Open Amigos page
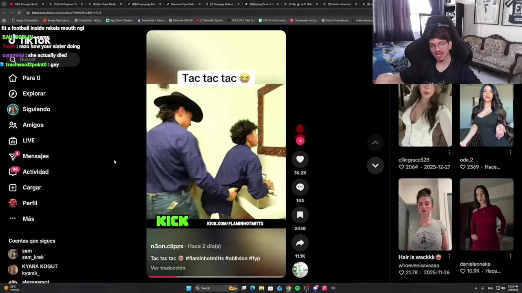The height and width of the screenshot is (293, 522). tap(26, 125)
